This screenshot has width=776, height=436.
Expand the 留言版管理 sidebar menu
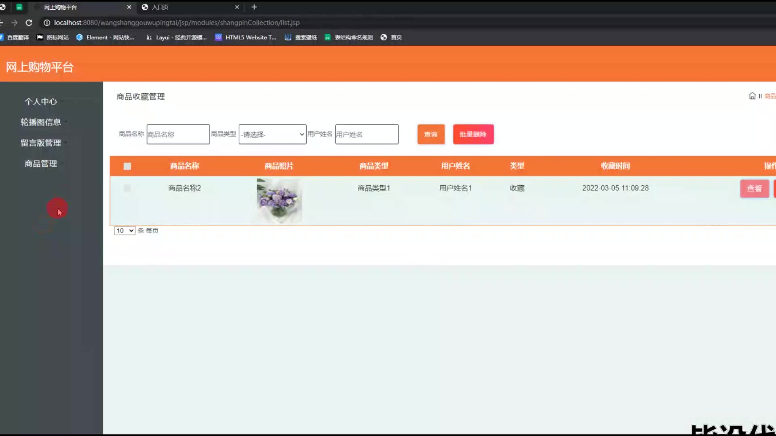pyautogui.click(x=41, y=143)
